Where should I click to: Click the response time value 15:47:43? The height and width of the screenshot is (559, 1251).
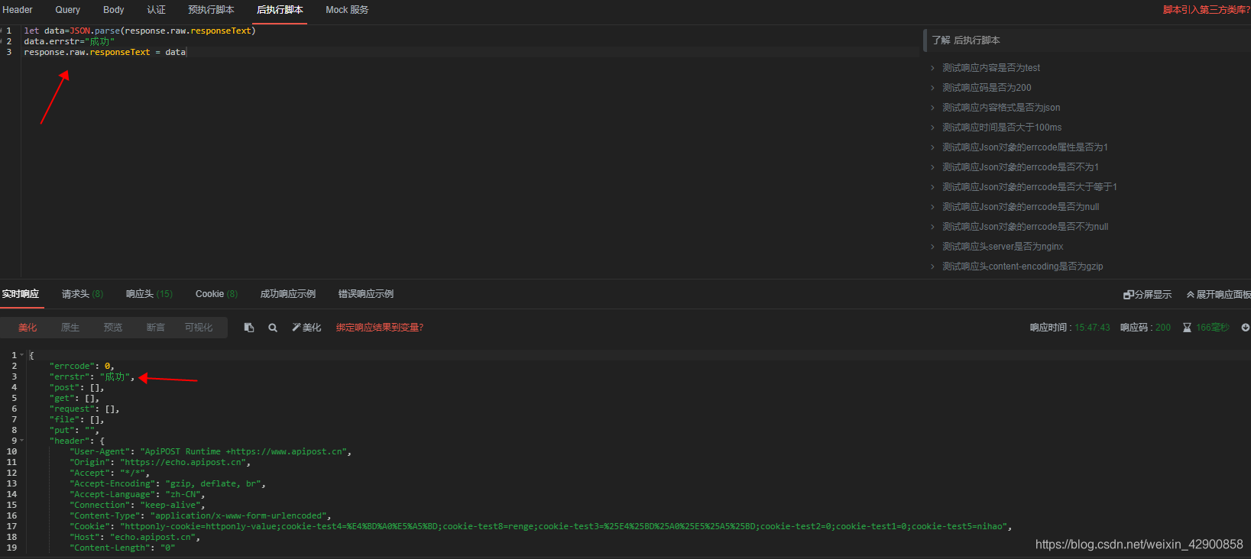[x=1093, y=328]
